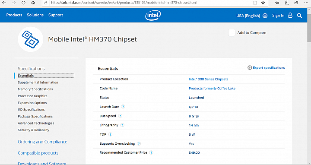Show help tooltip for TDP
This screenshot has width=311, height=165.
click(111, 134)
